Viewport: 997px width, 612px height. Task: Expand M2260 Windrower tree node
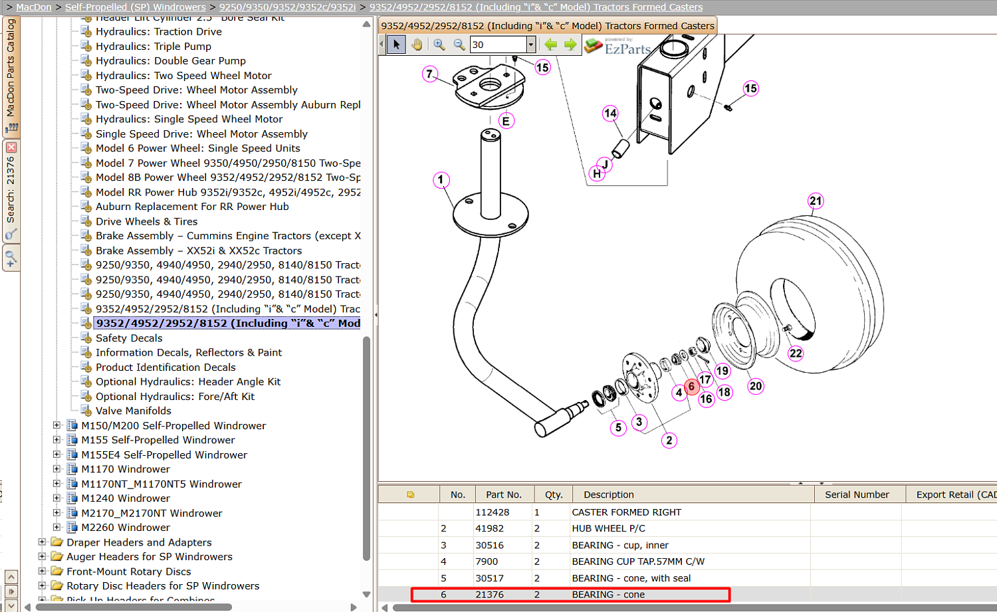tap(56, 528)
